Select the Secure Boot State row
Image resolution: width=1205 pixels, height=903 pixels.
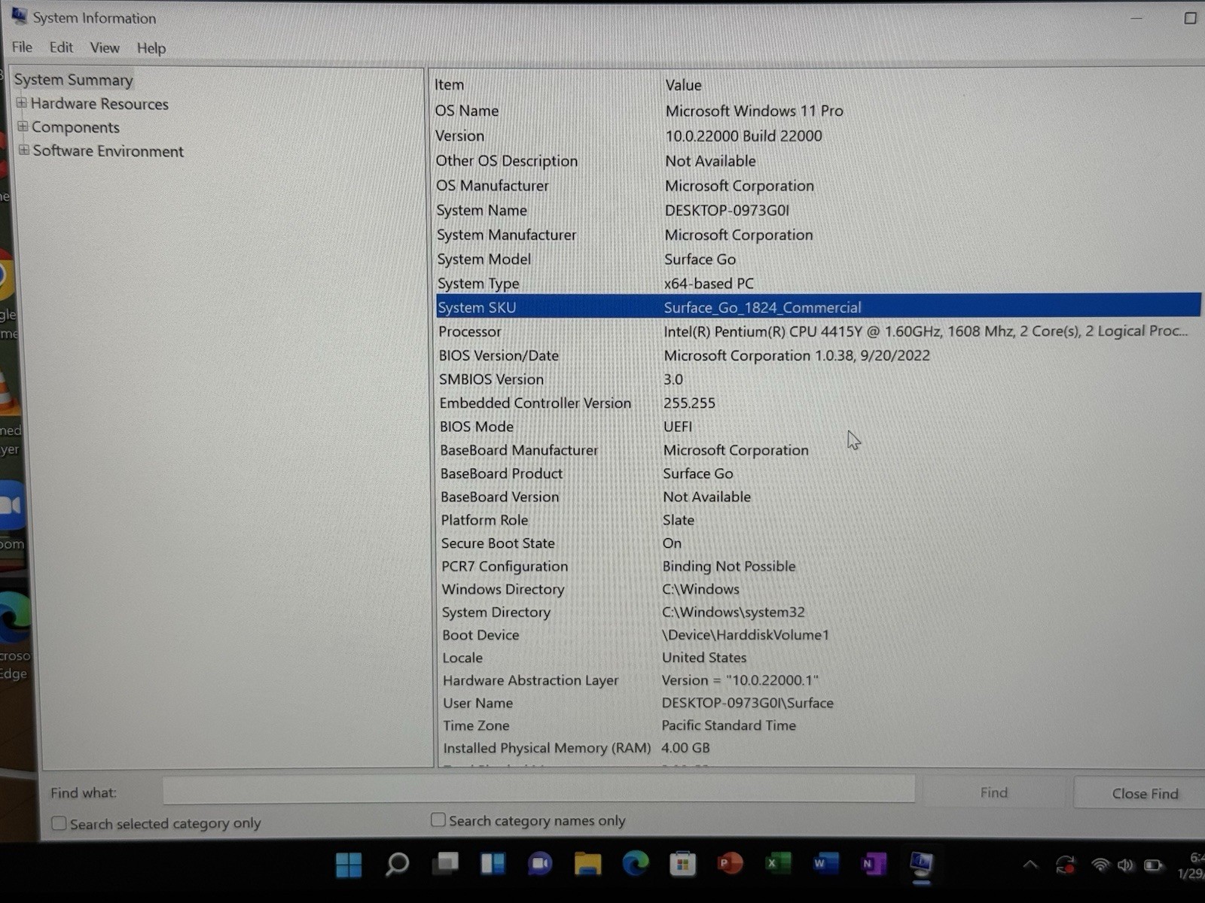point(820,543)
